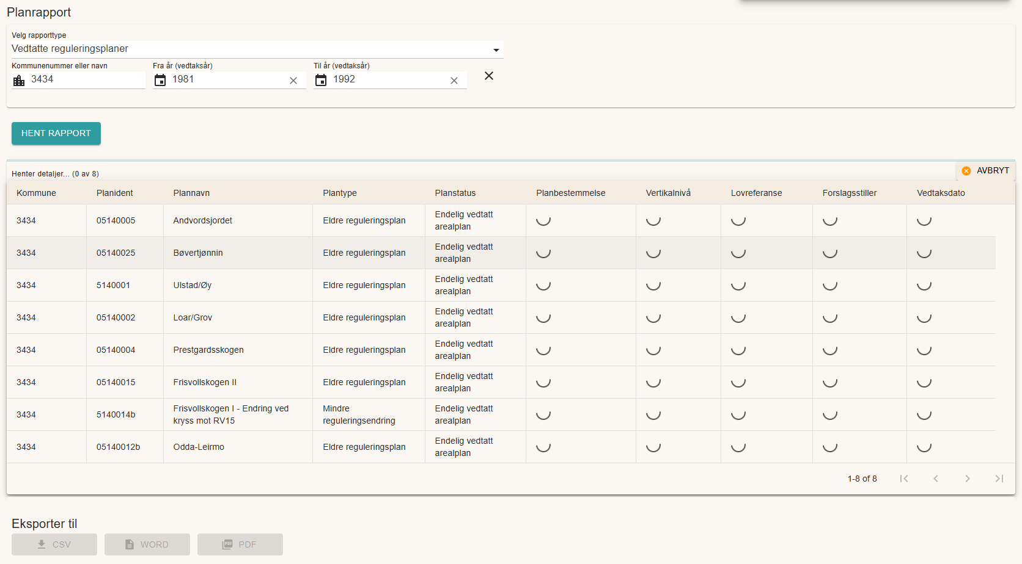Click into the Kommunenummer eller navn field
The width and height of the screenshot is (1022, 564).
coord(86,79)
